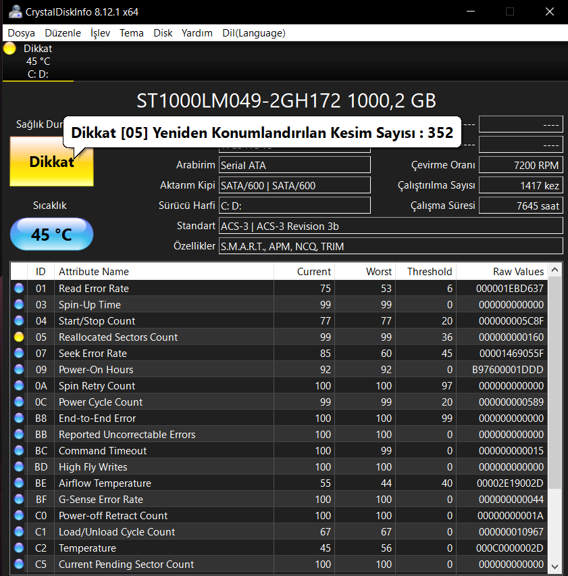Click the status dot for Reported Uncorrectable Errors
This screenshot has width=568, height=576.
tap(19, 434)
